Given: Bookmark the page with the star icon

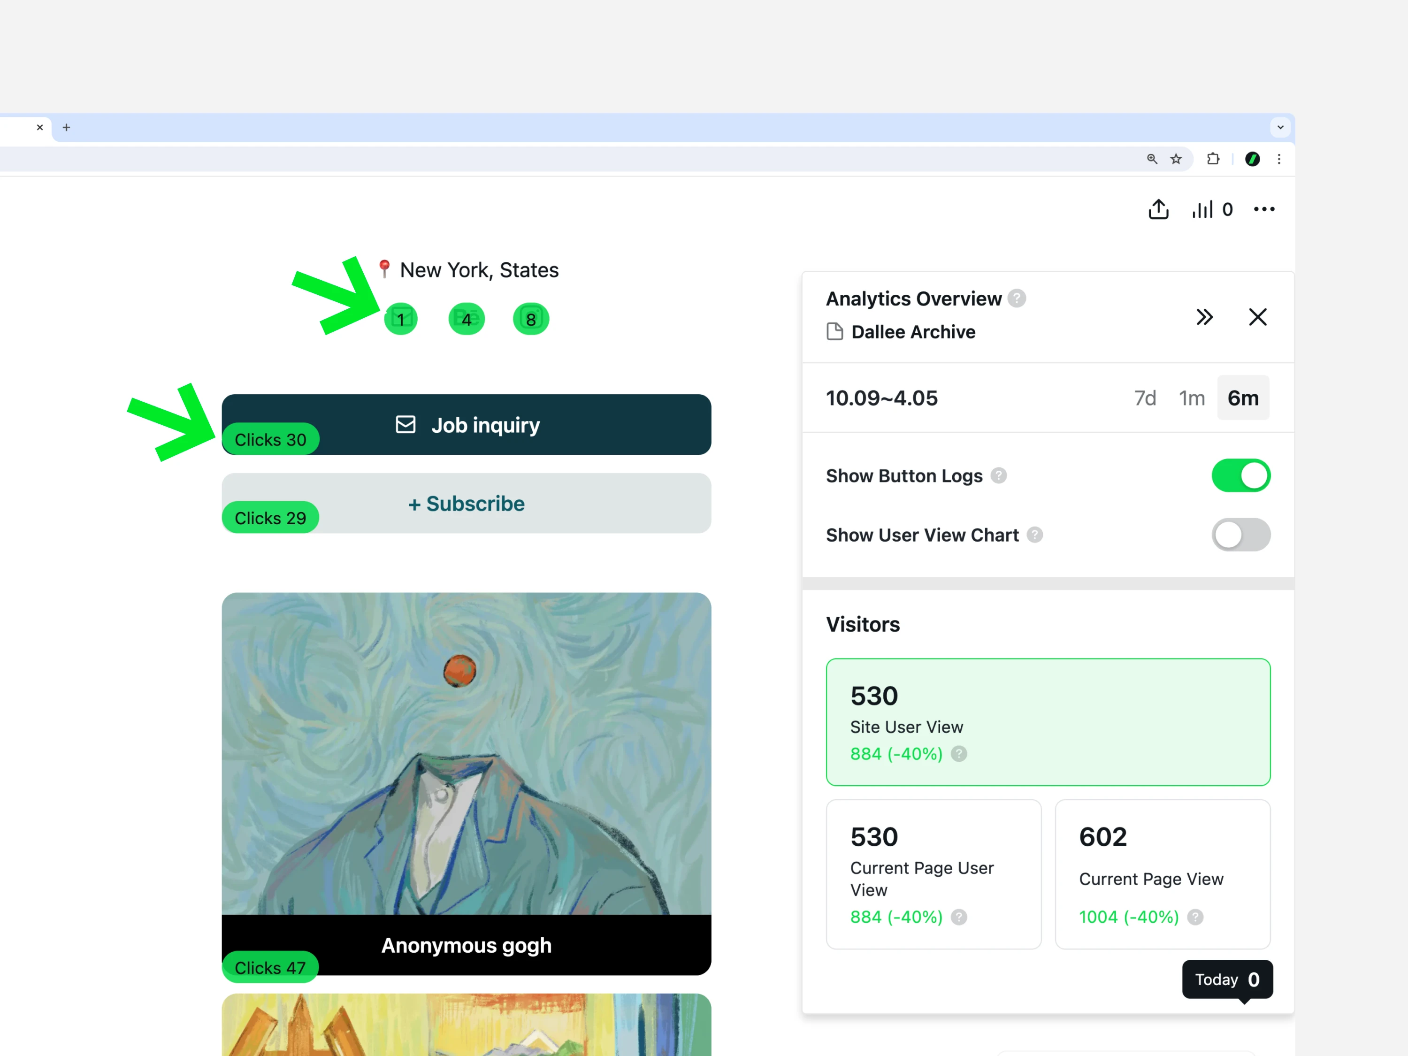Looking at the screenshot, I should click(x=1176, y=159).
